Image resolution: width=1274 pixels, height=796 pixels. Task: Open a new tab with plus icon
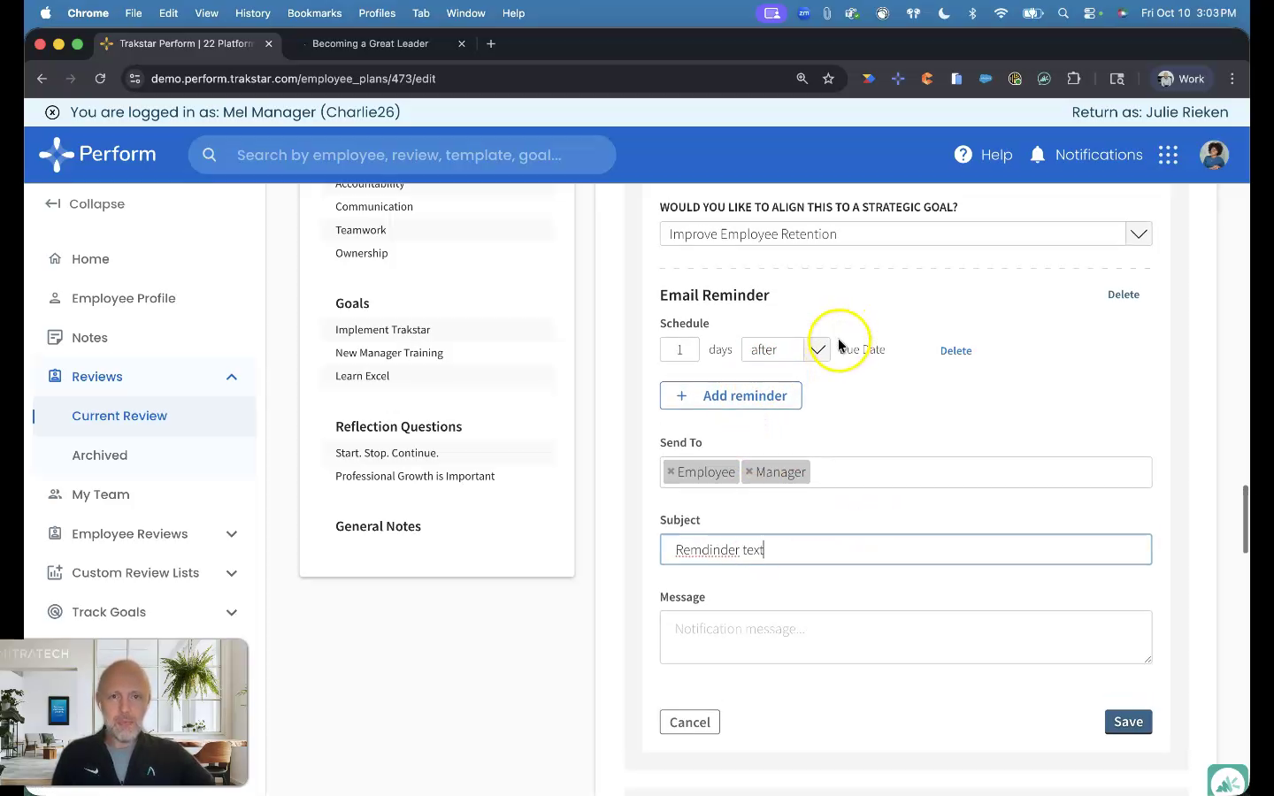click(491, 43)
